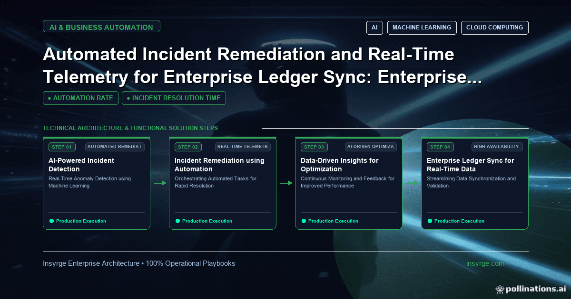Click 'Production Execution' in the step 03 card

[333, 221]
